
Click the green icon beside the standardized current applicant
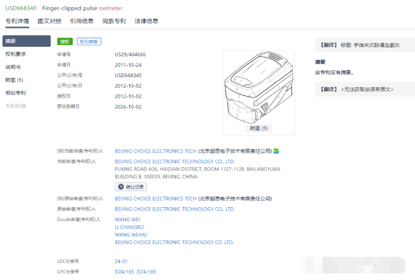(x=276, y=151)
